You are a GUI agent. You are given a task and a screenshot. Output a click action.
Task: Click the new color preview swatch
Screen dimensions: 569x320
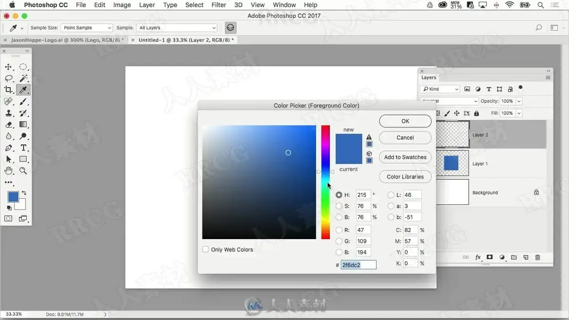tap(349, 142)
